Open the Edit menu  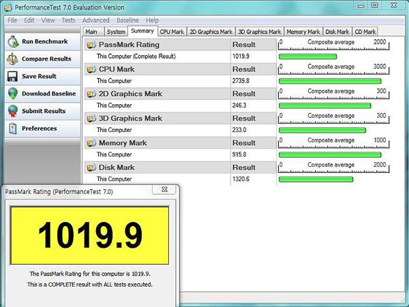pyautogui.click(x=29, y=20)
